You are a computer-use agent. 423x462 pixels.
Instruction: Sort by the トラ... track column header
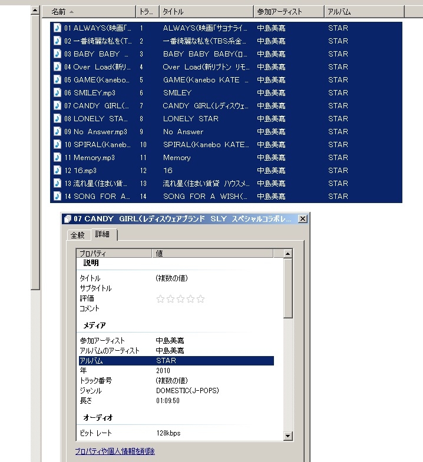tap(147, 12)
